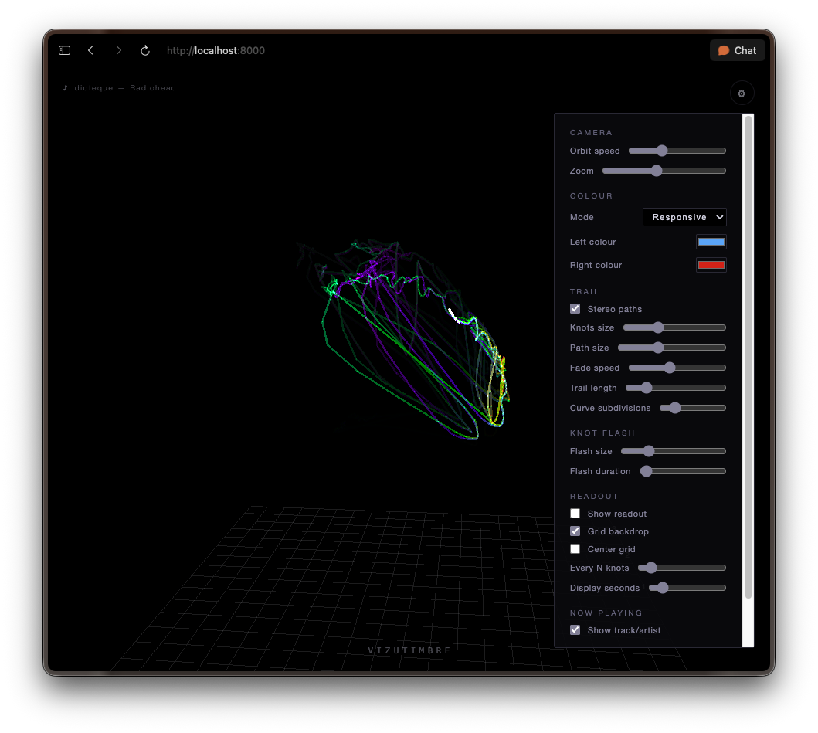Toggle the browser sidebar icon

(x=64, y=51)
